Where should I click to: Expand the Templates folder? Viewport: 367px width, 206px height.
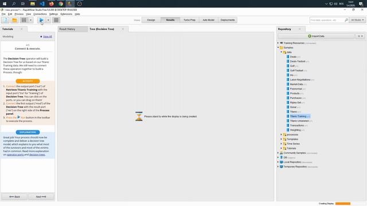[282, 139]
